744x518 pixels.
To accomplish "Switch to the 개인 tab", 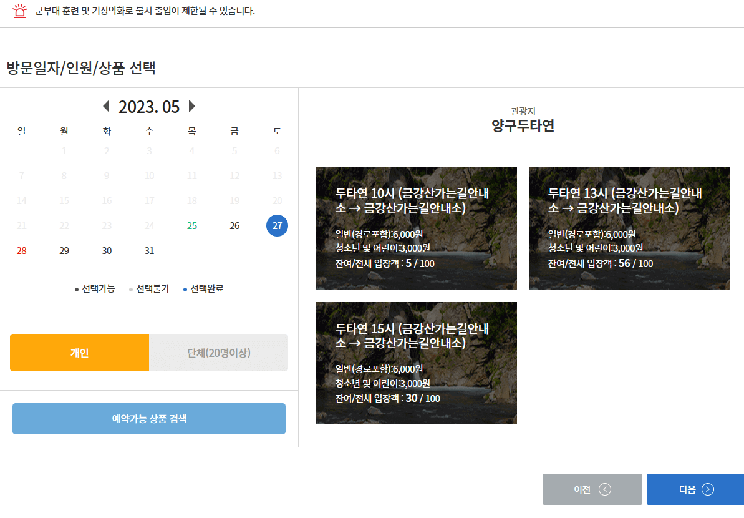I will tap(79, 352).
